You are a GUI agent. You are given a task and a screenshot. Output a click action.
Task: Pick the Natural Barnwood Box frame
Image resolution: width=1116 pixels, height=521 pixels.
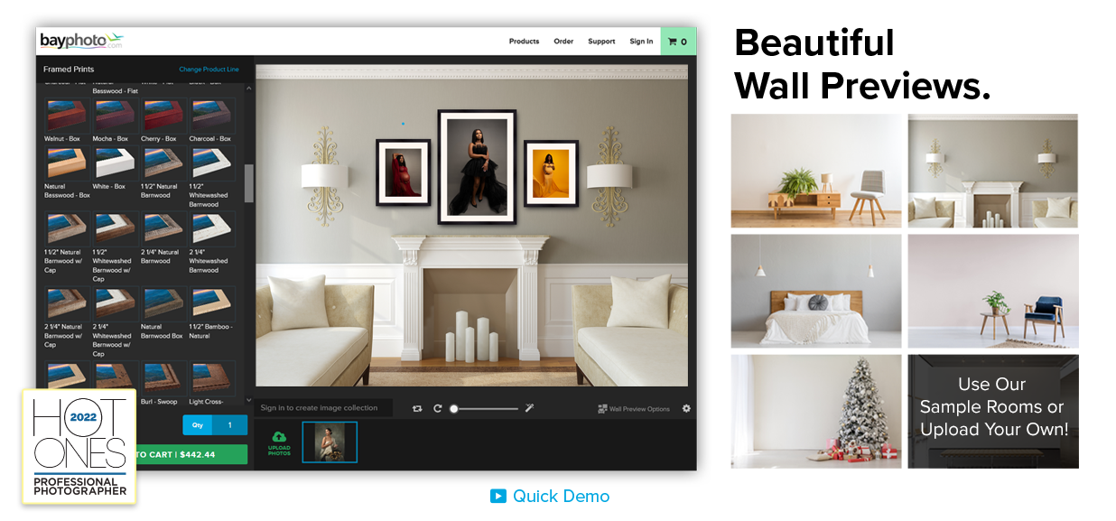pyautogui.click(x=163, y=303)
